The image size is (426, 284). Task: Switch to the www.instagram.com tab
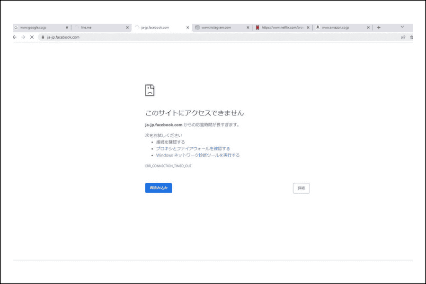click(222, 27)
